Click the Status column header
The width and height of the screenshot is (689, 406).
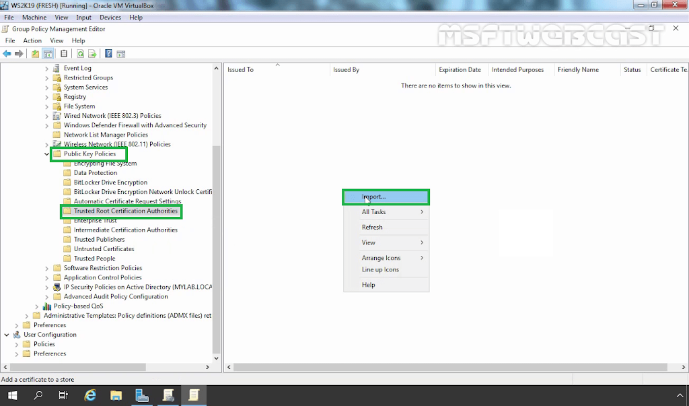633,70
